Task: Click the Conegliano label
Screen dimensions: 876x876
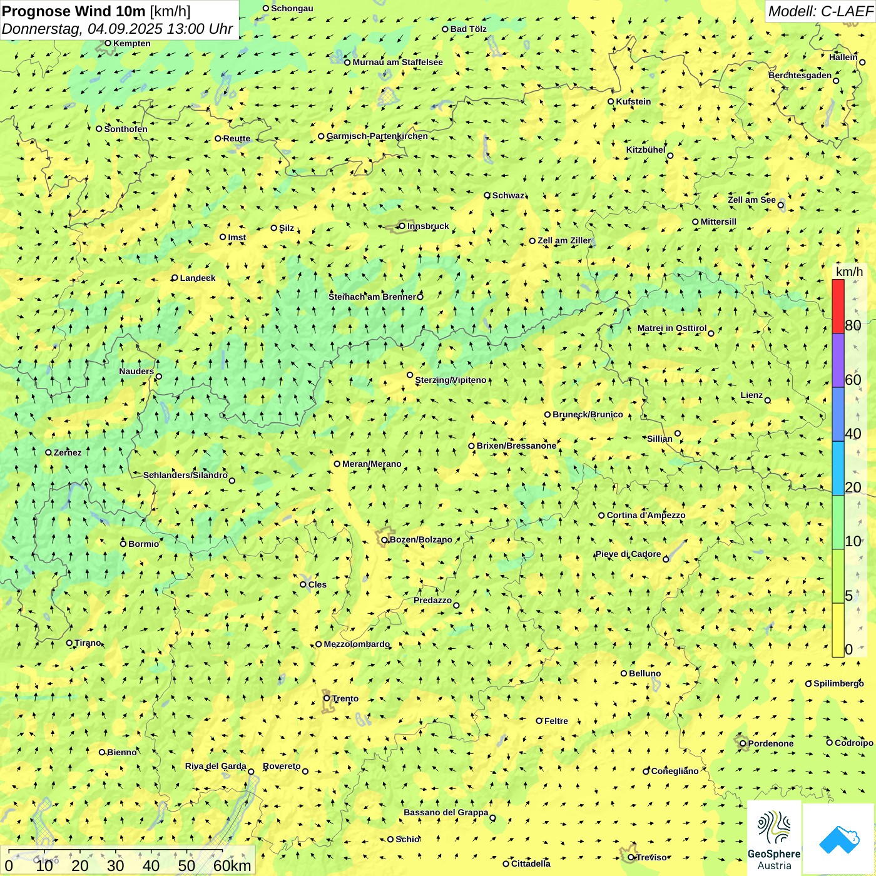Action: 675,771
